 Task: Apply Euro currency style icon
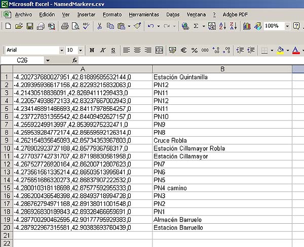pyautogui.click(x=183, y=50)
